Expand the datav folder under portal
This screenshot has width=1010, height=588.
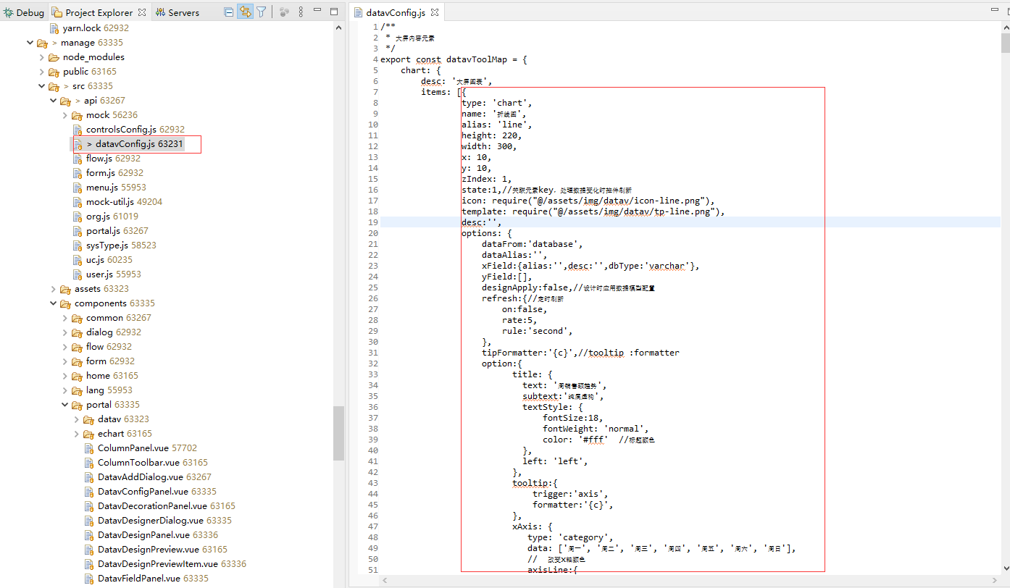pyautogui.click(x=77, y=419)
